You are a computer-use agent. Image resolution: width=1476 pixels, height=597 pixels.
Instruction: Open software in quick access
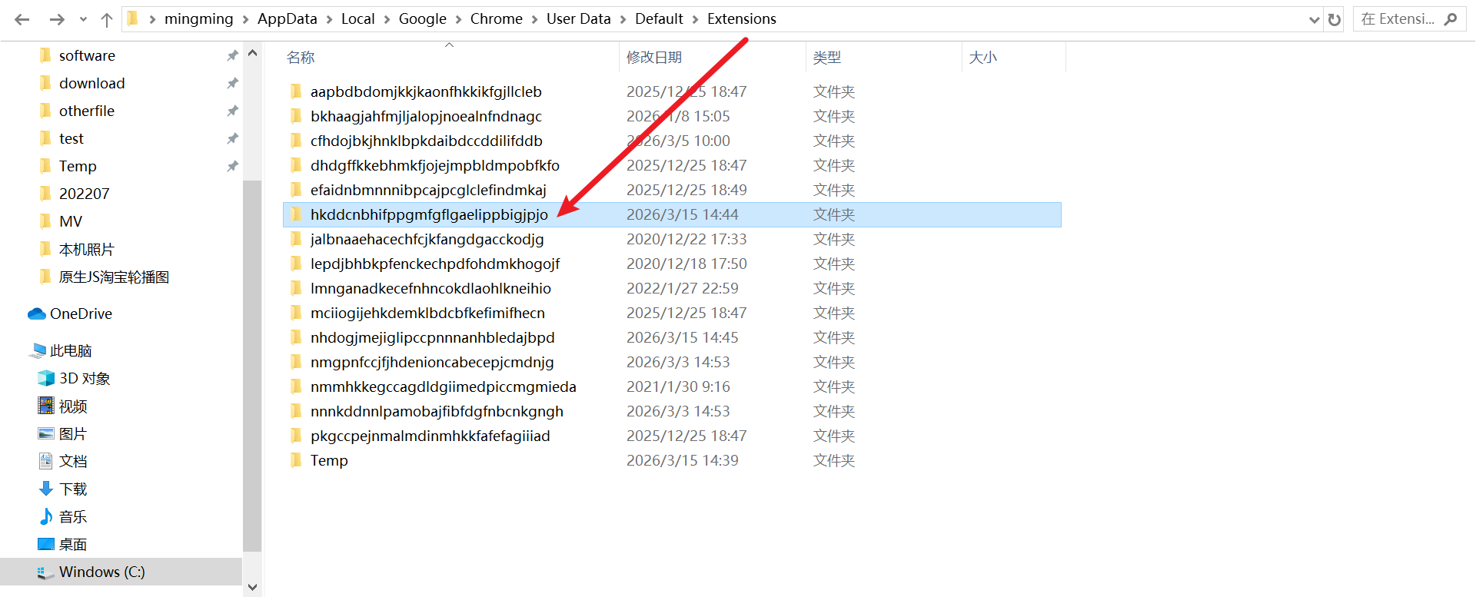tap(87, 56)
